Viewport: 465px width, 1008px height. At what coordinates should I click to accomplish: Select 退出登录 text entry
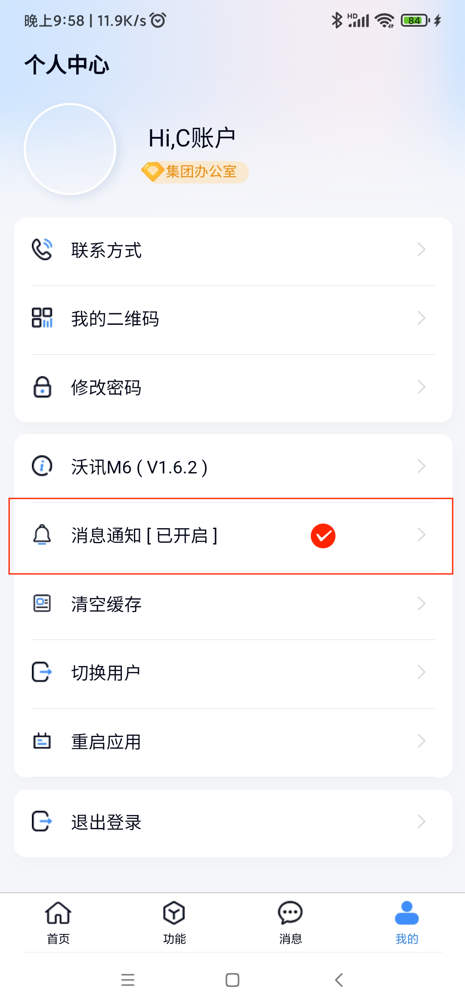coord(106,822)
